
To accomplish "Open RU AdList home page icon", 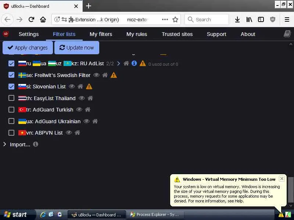I will [x=126, y=63].
